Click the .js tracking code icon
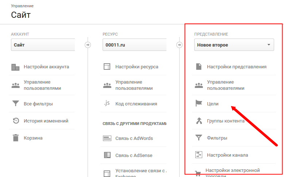The image size is (284, 177). point(107,103)
